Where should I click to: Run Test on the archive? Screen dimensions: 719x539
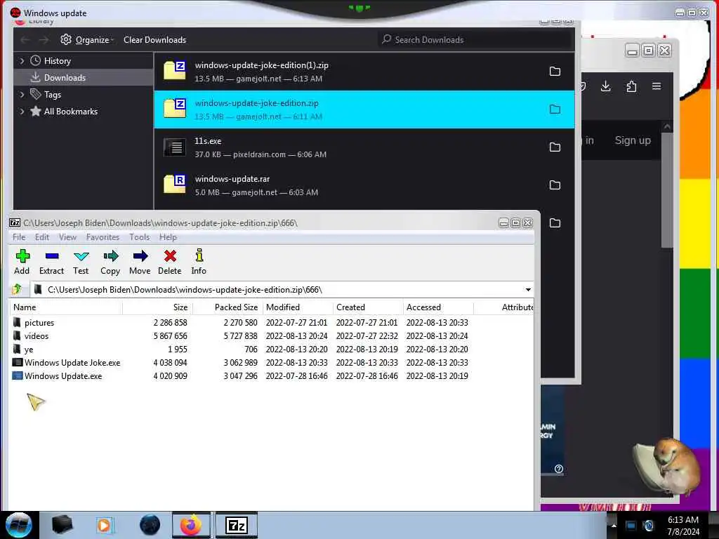pos(81,262)
